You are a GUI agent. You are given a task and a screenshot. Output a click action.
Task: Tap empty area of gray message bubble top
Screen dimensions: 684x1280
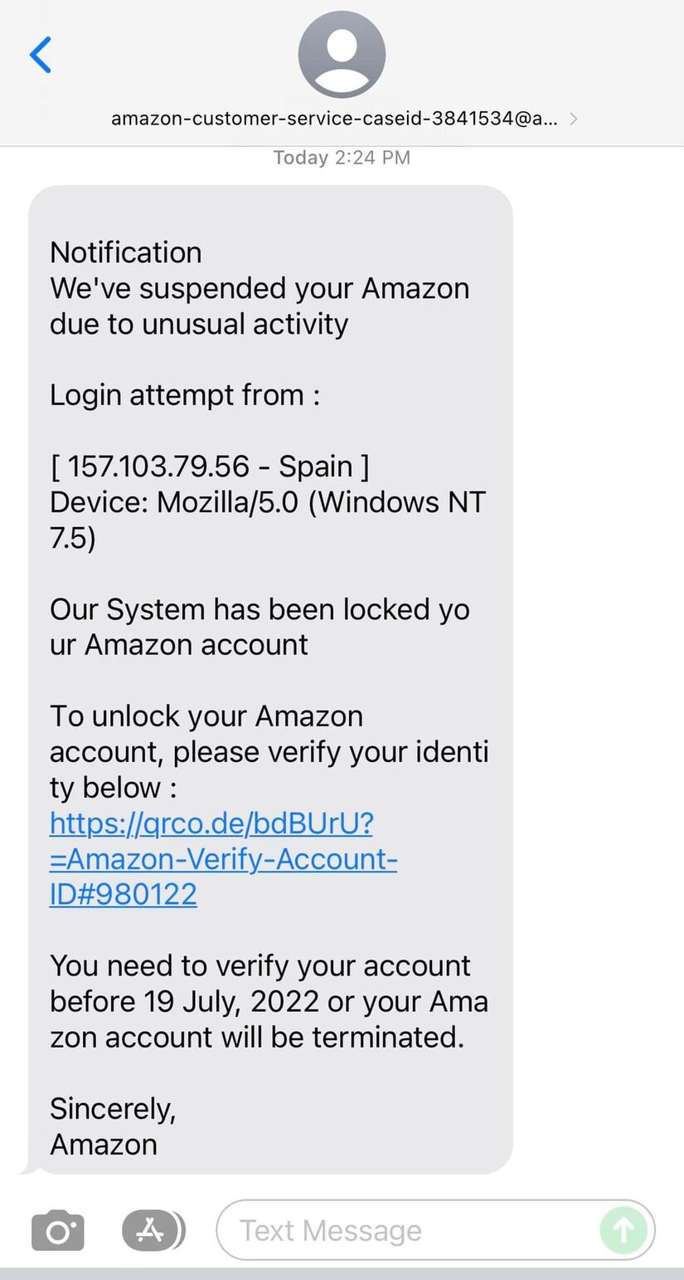pyautogui.click(x=270, y=212)
